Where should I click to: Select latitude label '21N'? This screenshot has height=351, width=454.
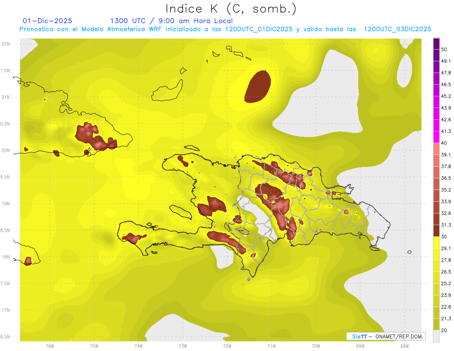tap(6, 97)
